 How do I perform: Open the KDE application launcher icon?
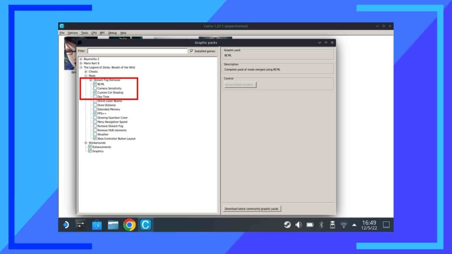66,224
